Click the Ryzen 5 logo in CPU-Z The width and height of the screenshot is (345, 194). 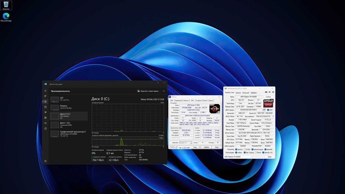(x=215, y=109)
